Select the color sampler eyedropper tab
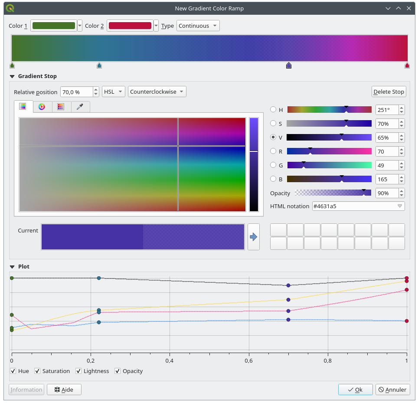This screenshot has height=406, width=418. pyautogui.click(x=80, y=107)
